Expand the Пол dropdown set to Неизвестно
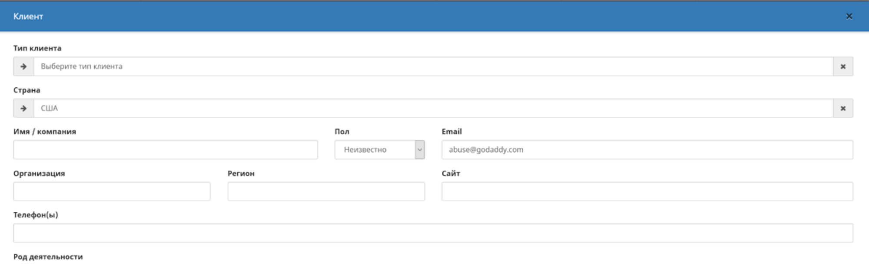Viewport: 869px width, 264px height. pos(379,150)
